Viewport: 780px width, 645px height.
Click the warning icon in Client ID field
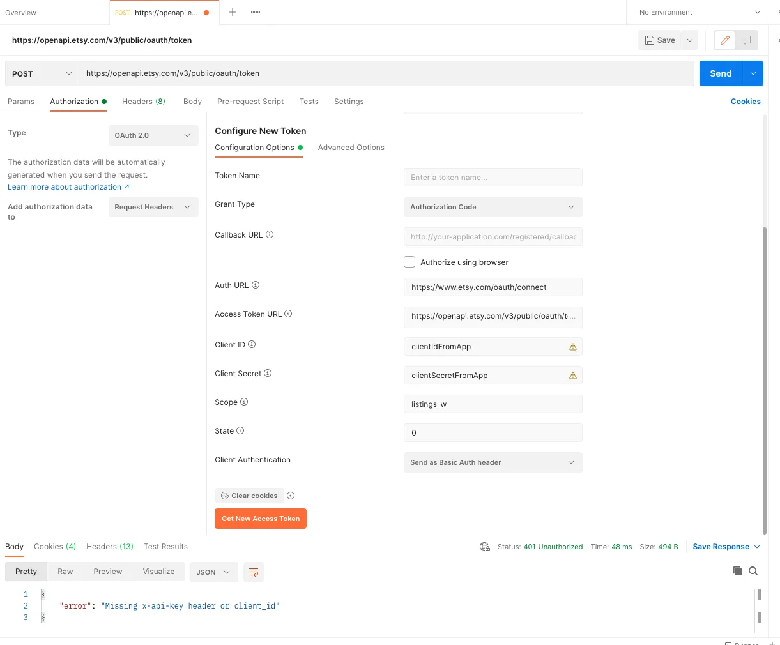573,347
